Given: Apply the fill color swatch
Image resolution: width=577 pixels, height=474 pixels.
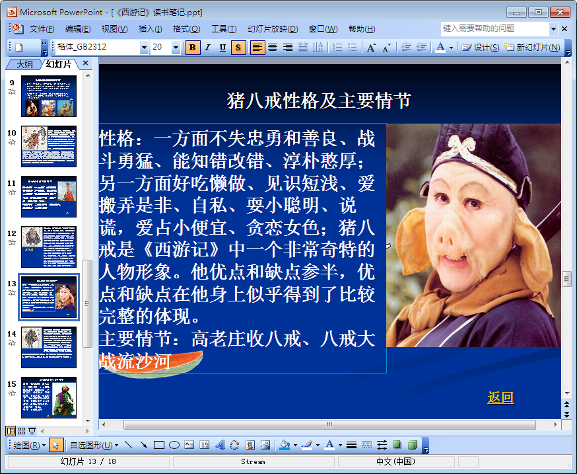Looking at the screenshot, I should (285, 445).
